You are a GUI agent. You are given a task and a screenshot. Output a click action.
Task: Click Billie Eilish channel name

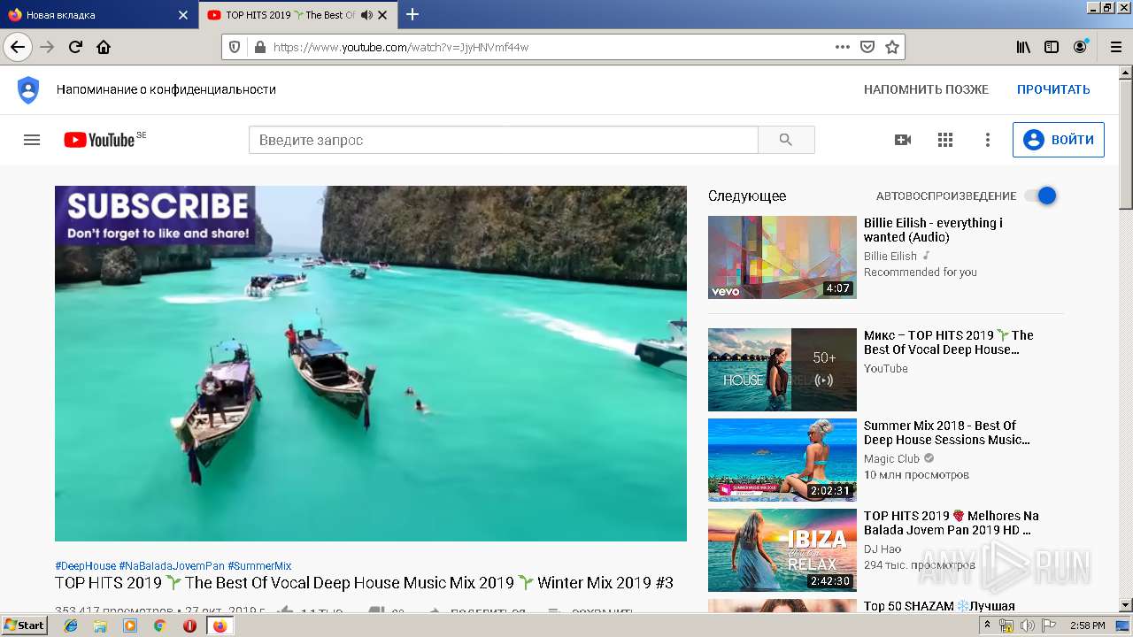pyautogui.click(x=890, y=256)
